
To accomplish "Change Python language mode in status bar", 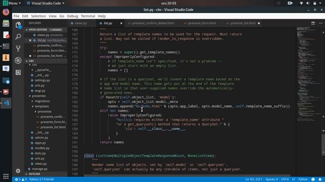I will click(x=303, y=179).
